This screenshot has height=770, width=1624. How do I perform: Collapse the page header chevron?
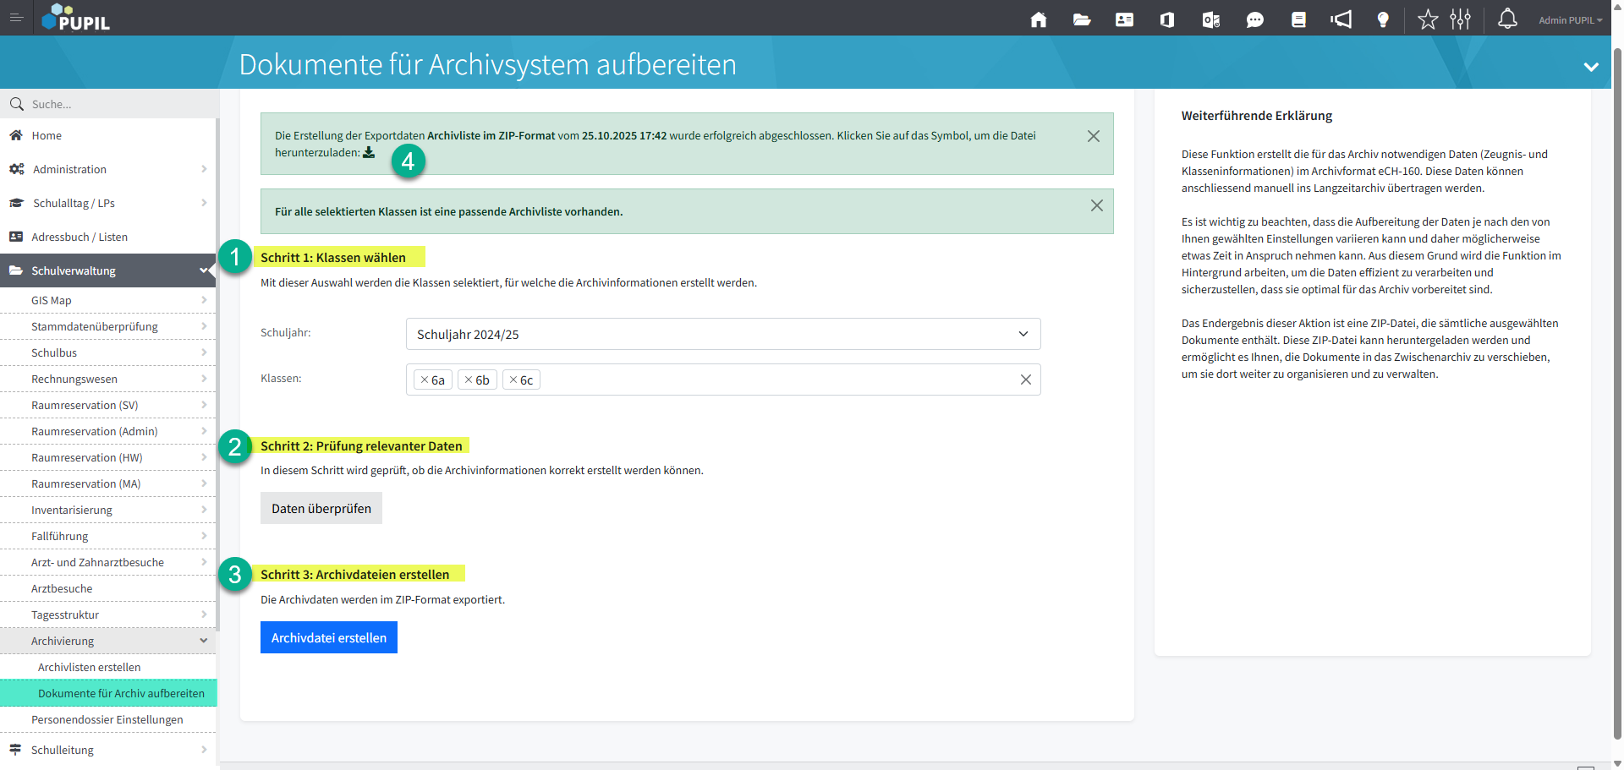tap(1590, 67)
